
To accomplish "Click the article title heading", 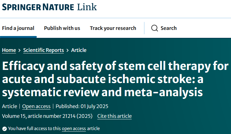I will [115, 79].
